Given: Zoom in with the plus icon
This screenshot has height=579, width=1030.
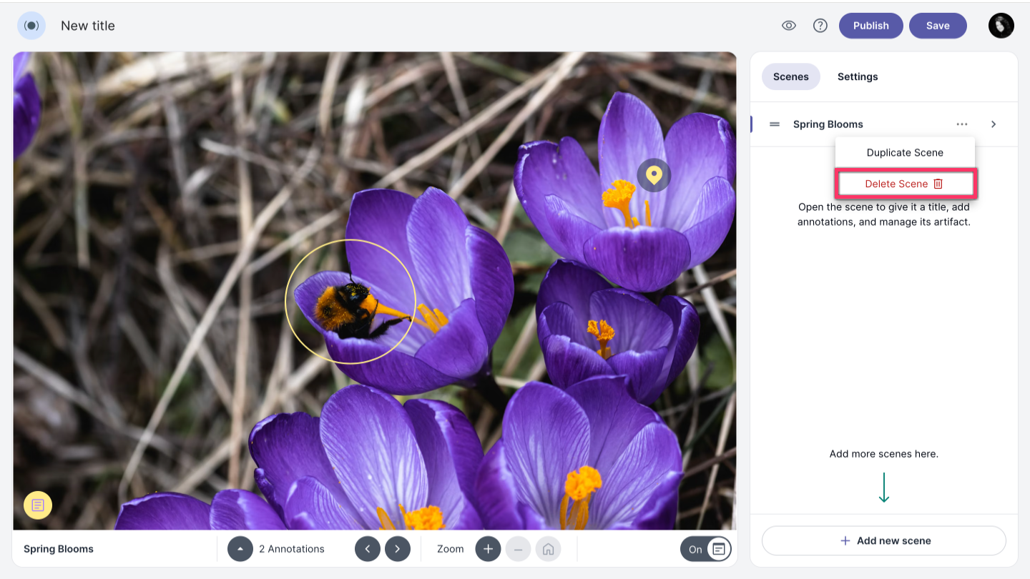Looking at the screenshot, I should (488, 549).
